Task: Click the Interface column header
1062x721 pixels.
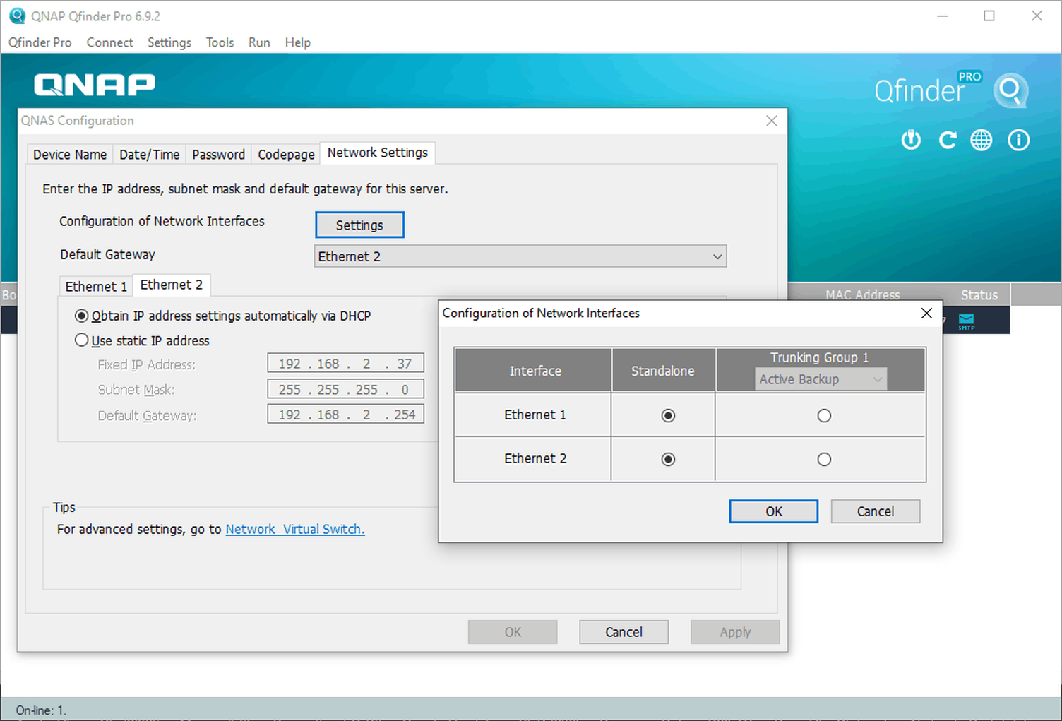Action: (535, 371)
